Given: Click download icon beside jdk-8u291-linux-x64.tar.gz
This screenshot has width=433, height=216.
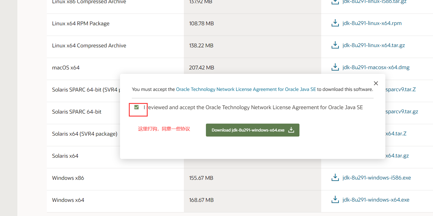Looking at the screenshot, I should (x=335, y=45).
